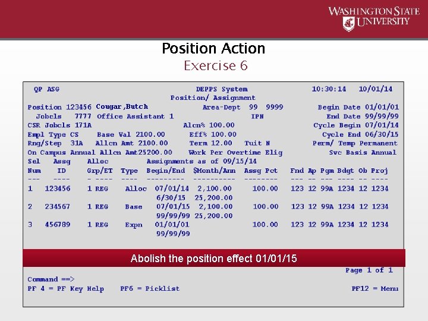This screenshot has height=321, width=428.
Task: Click the 'Assg Pct' column header
Action: [261, 171]
